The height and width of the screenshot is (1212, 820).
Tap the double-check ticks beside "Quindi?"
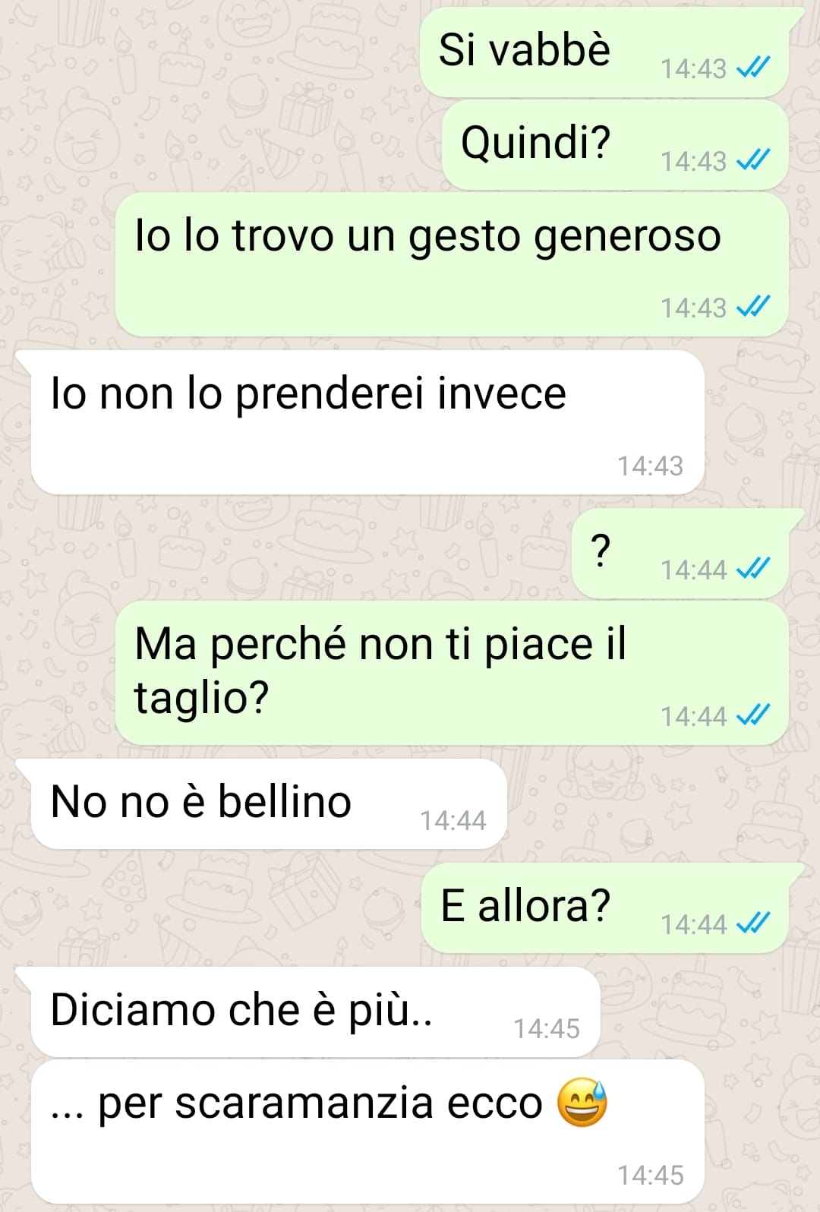point(753,160)
